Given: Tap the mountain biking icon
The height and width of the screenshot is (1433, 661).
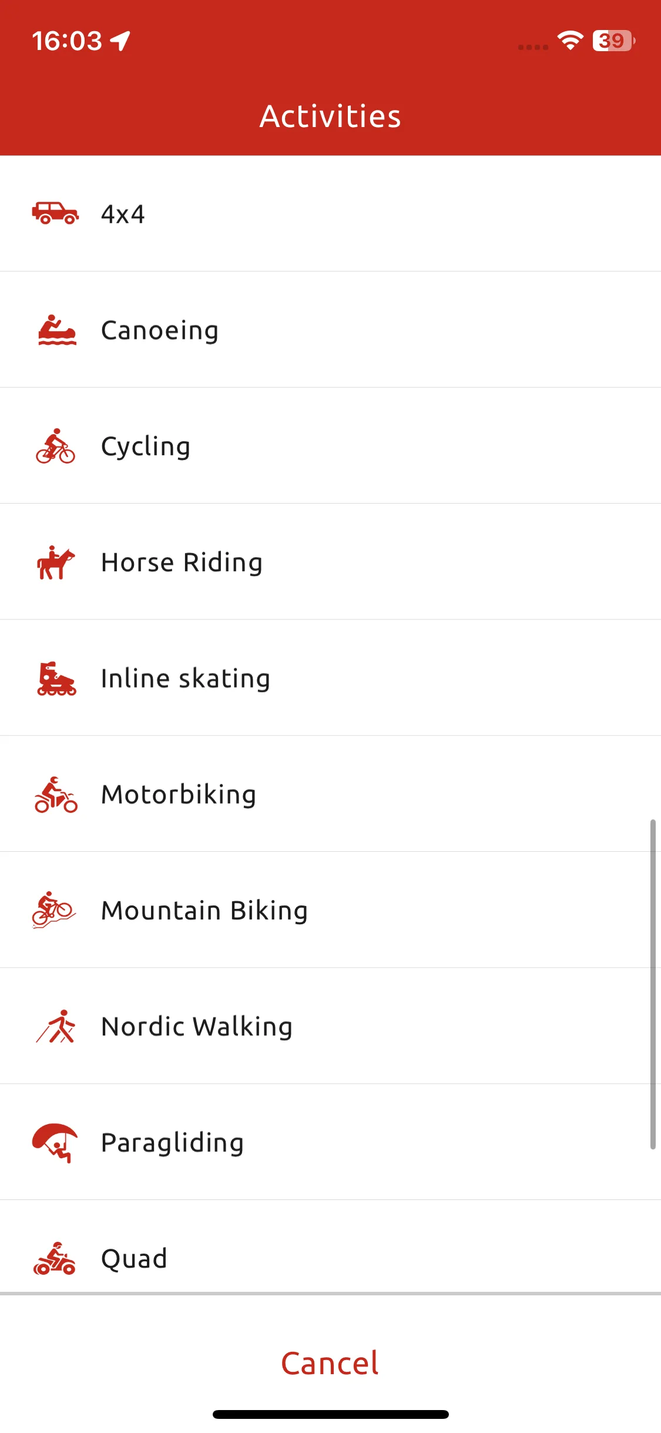Looking at the screenshot, I should (54, 910).
